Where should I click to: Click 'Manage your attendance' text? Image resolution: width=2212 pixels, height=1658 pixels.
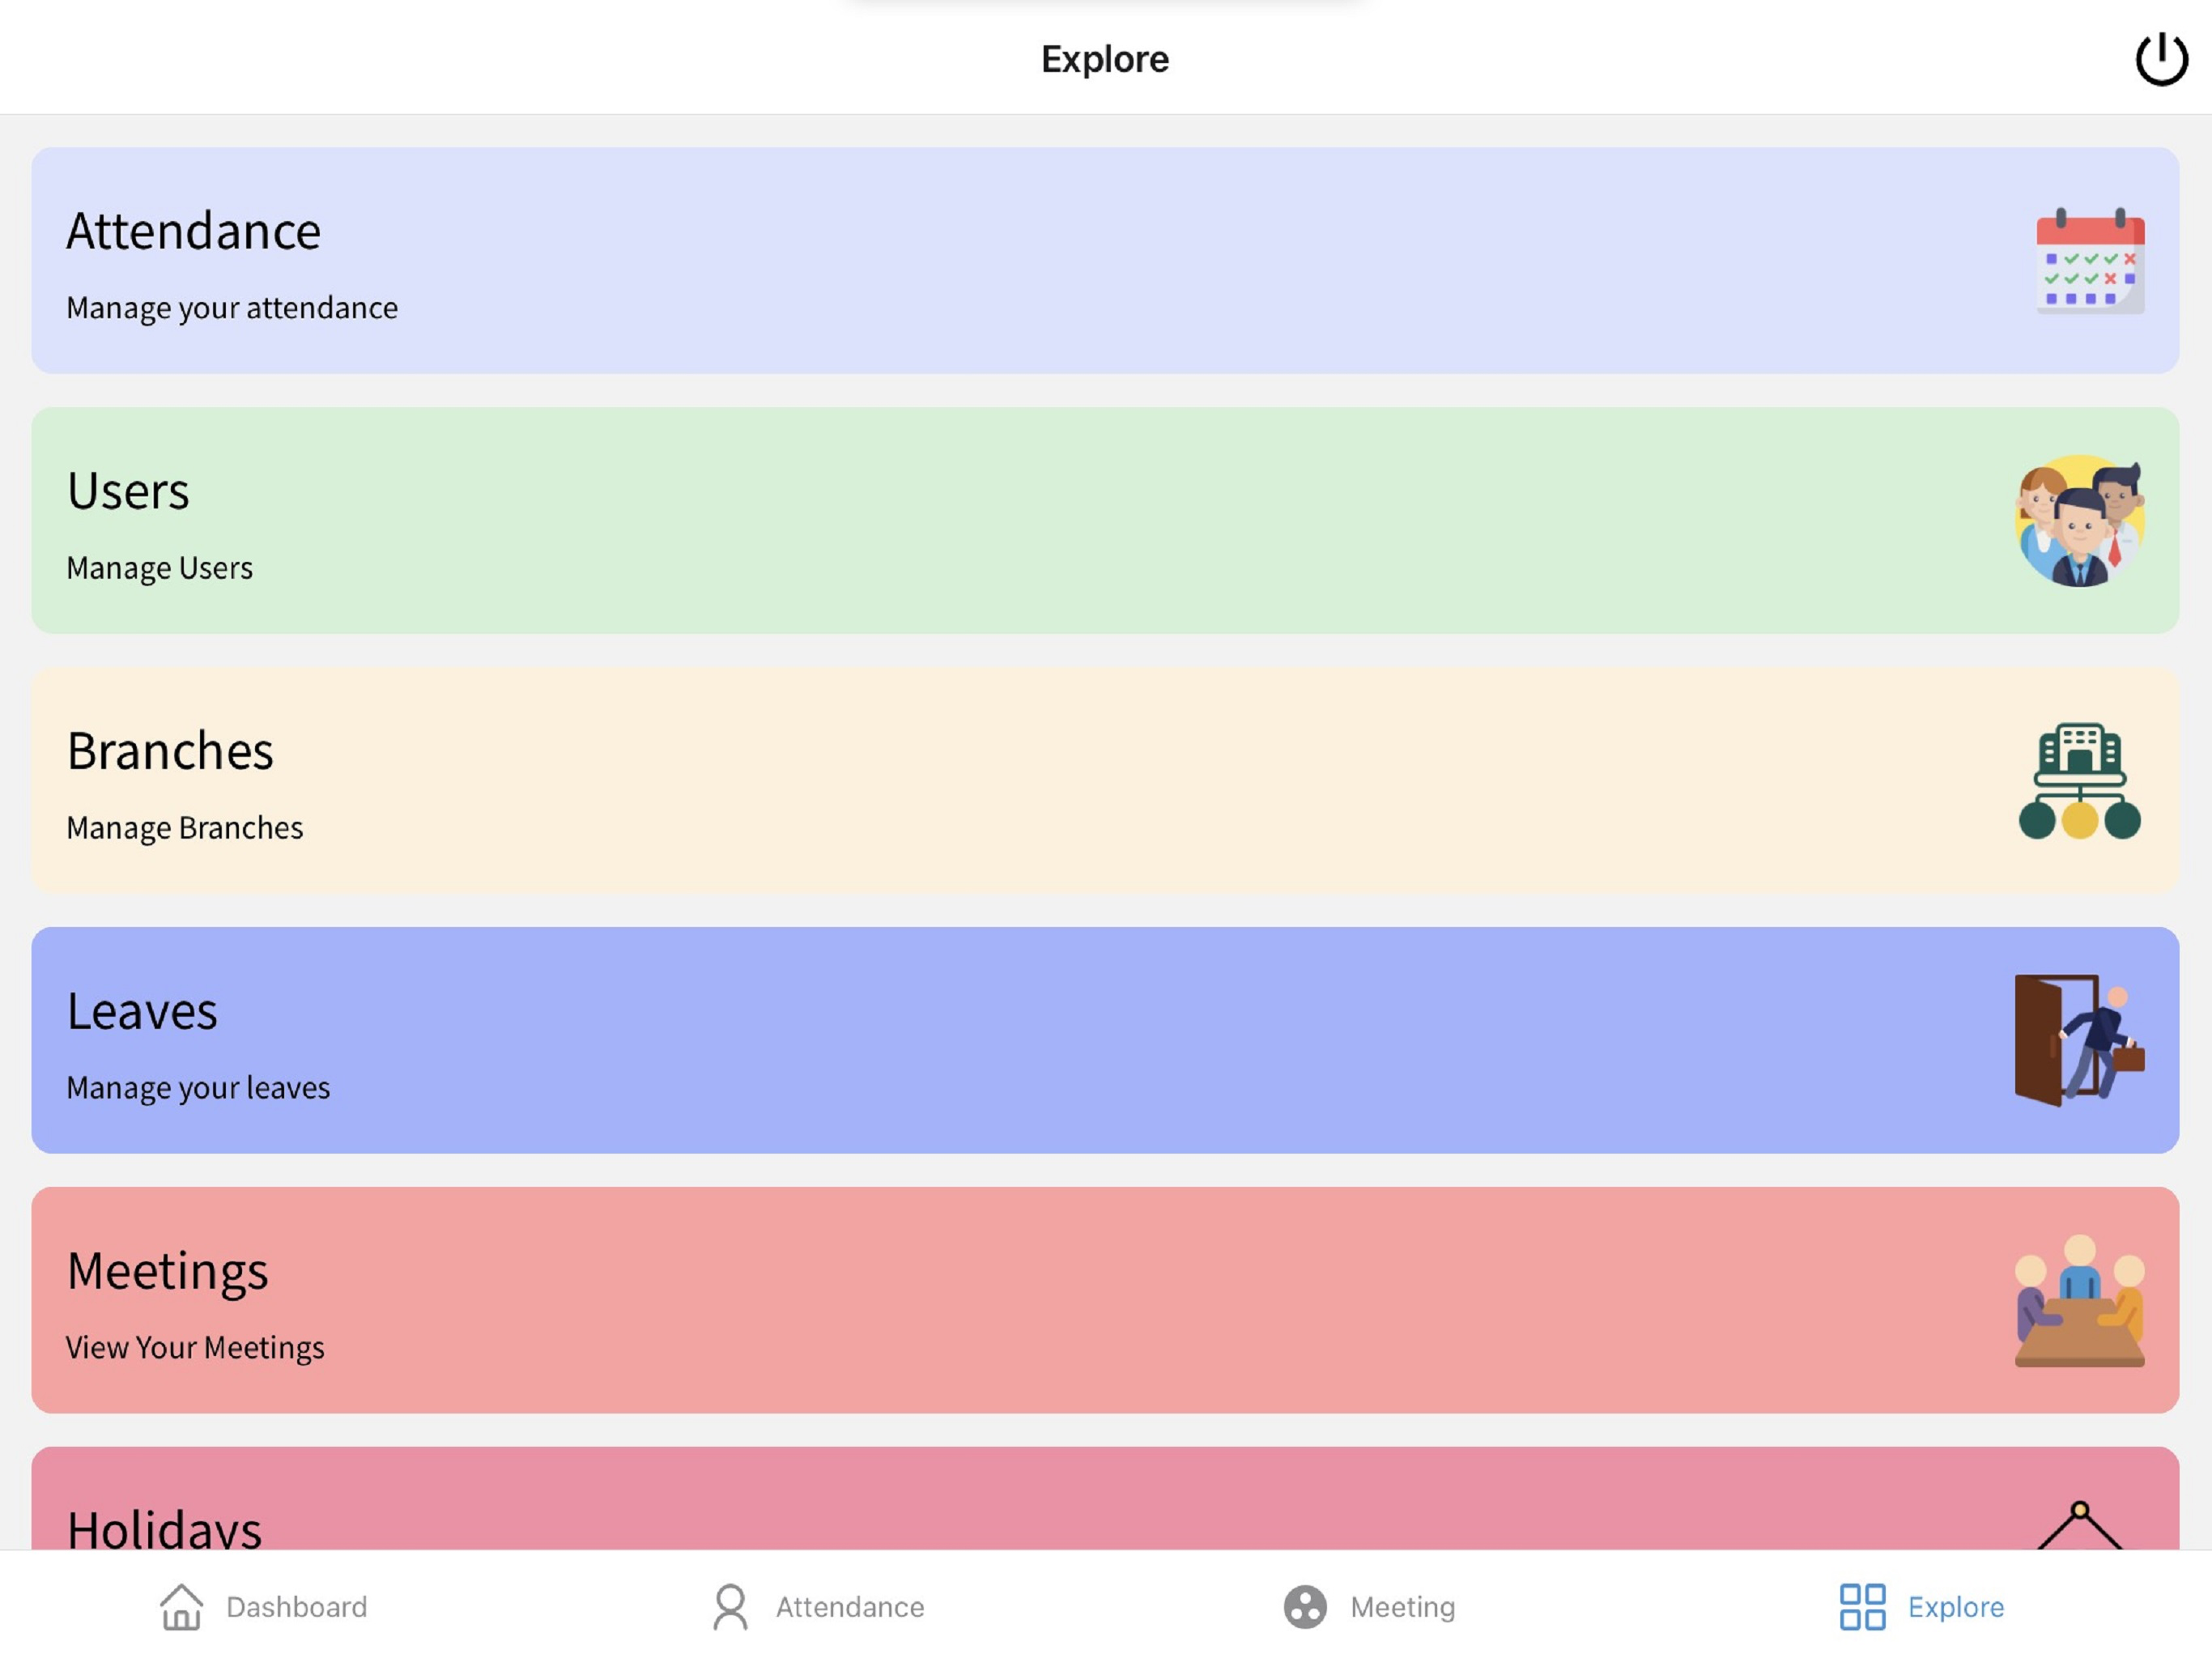pos(232,308)
